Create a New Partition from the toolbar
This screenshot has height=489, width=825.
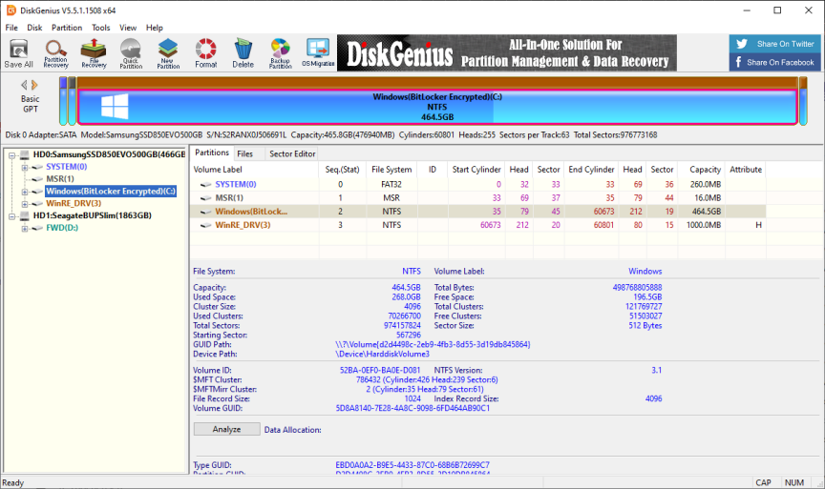[168, 52]
